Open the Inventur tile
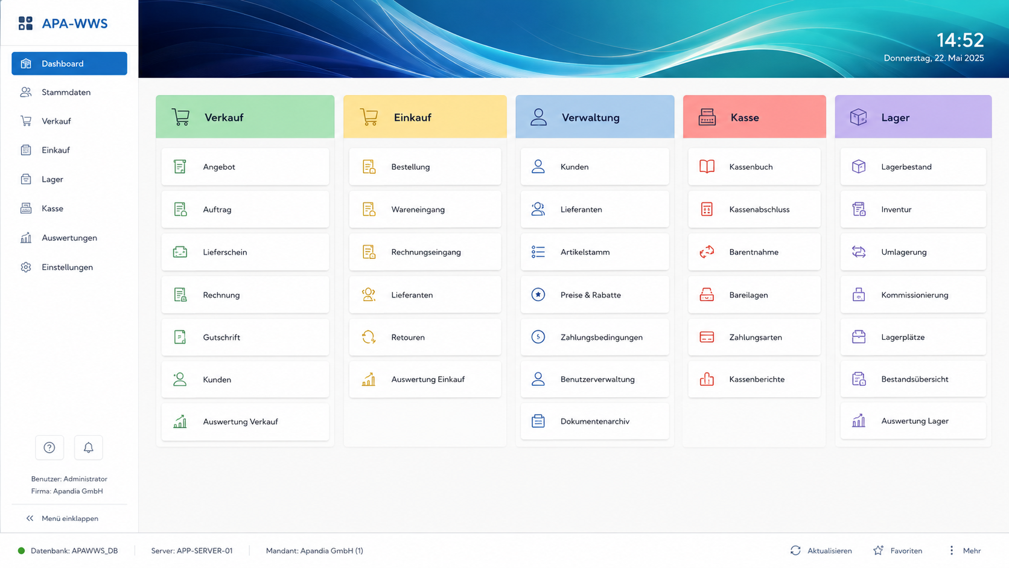 pos(913,209)
